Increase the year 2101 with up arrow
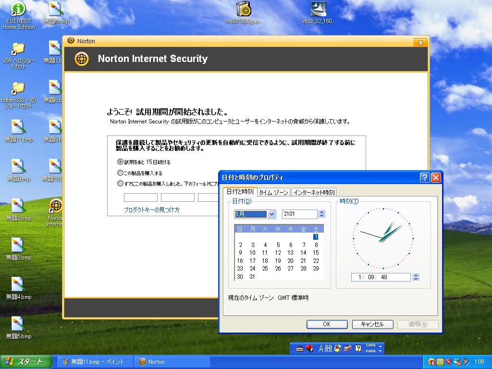 (321, 212)
